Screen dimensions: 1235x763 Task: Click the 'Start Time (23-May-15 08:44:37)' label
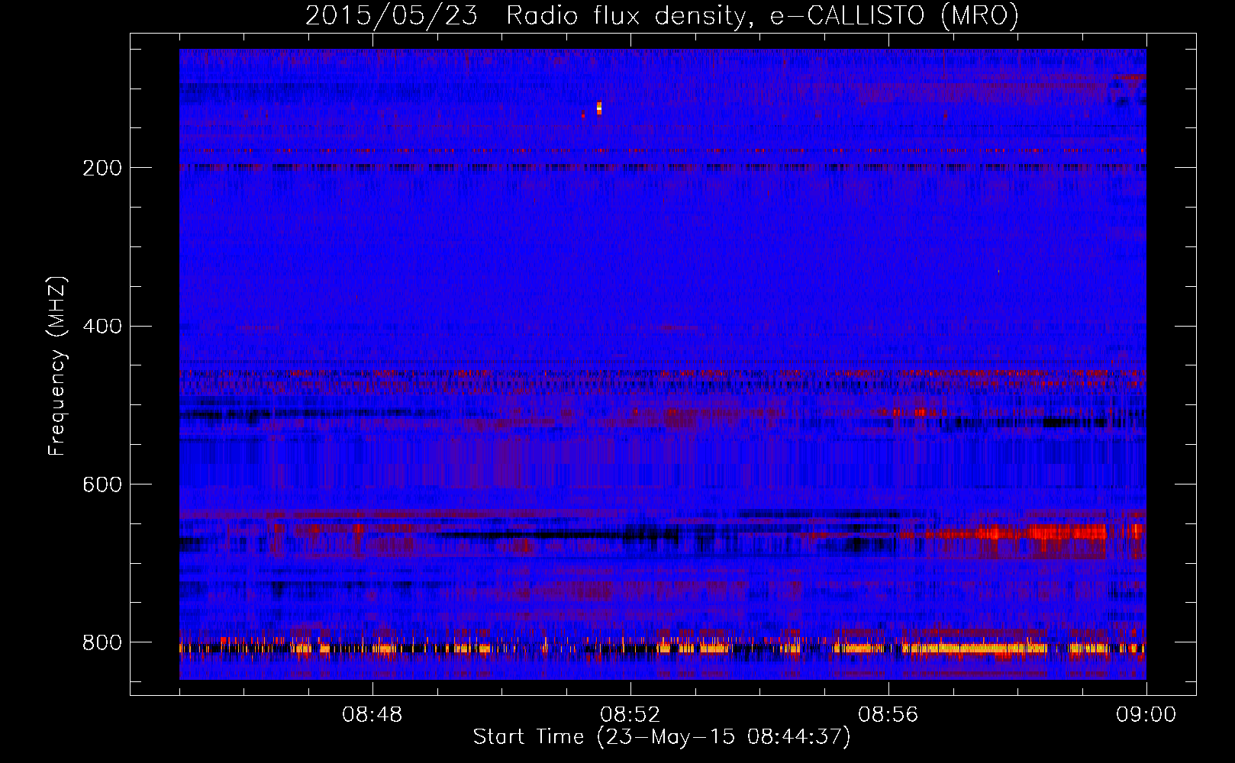click(x=662, y=737)
